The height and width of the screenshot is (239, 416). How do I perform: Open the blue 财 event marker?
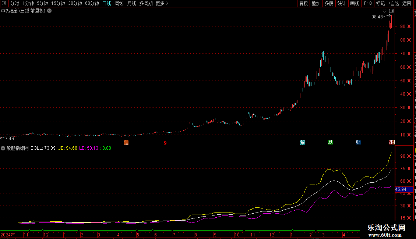click(358, 142)
